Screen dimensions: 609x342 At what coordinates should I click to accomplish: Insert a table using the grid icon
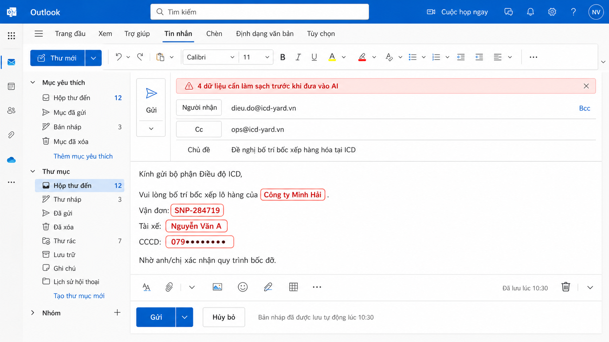point(294,287)
